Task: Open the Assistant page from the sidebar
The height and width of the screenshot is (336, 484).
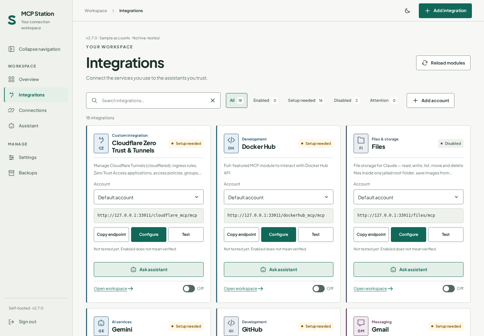Action: [36, 126]
